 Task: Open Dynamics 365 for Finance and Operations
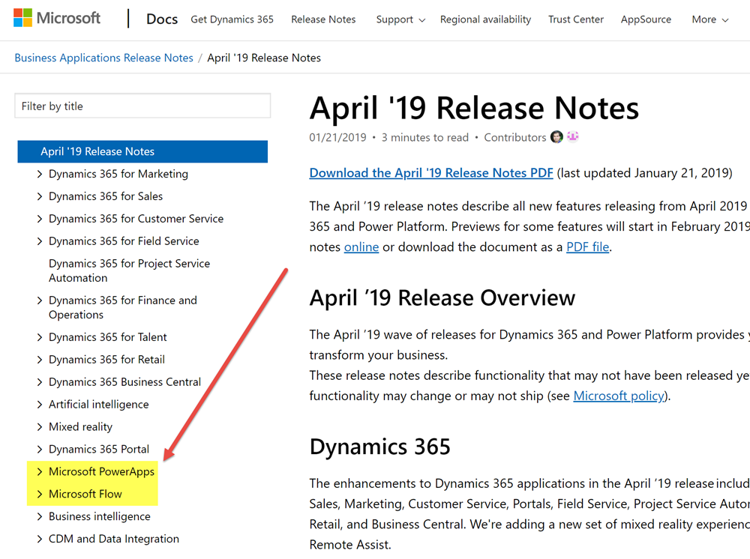pyautogui.click(x=123, y=308)
